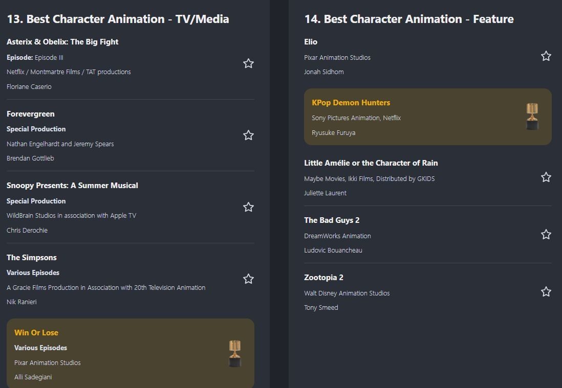This screenshot has width=562, height=388.
Task: Click The Bad Guys 2 title
Action: (x=332, y=220)
